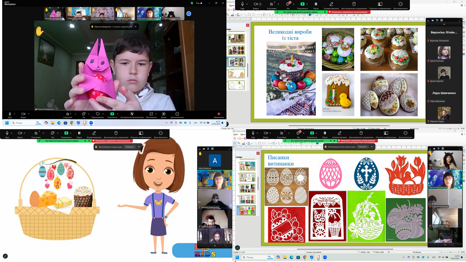
Task: Click Дистанционное управление above Великодні вироби slide
Action: click(354, 5)
